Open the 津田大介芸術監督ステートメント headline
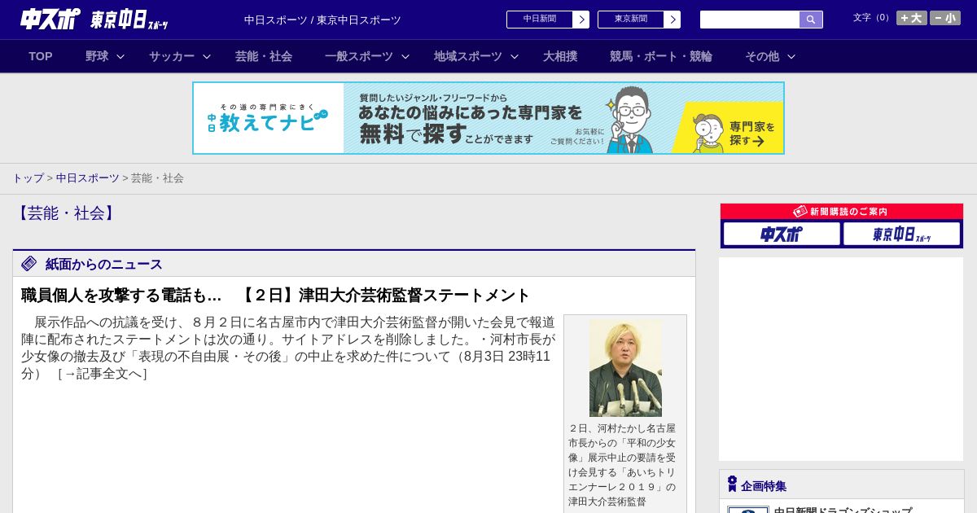This screenshot has width=977, height=513. coord(276,295)
